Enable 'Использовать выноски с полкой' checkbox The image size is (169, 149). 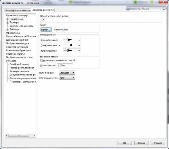[x=41, y=60]
